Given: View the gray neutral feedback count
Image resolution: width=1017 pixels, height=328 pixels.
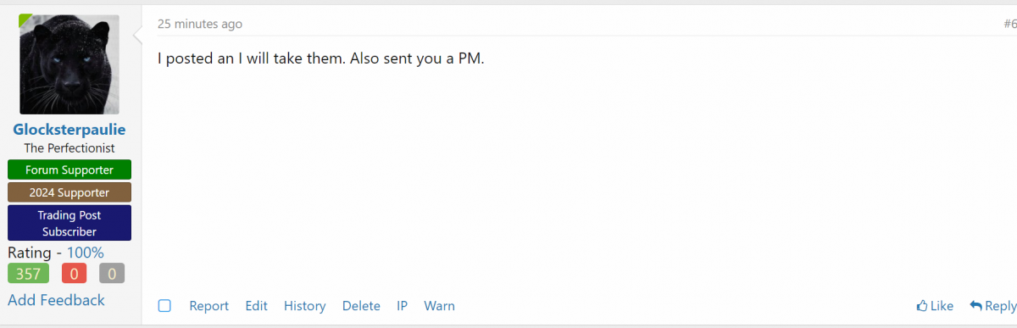Looking at the screenshot, I should [112, 274].
